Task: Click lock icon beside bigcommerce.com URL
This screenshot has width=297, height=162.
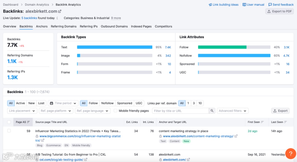Action: coord(37,136)
